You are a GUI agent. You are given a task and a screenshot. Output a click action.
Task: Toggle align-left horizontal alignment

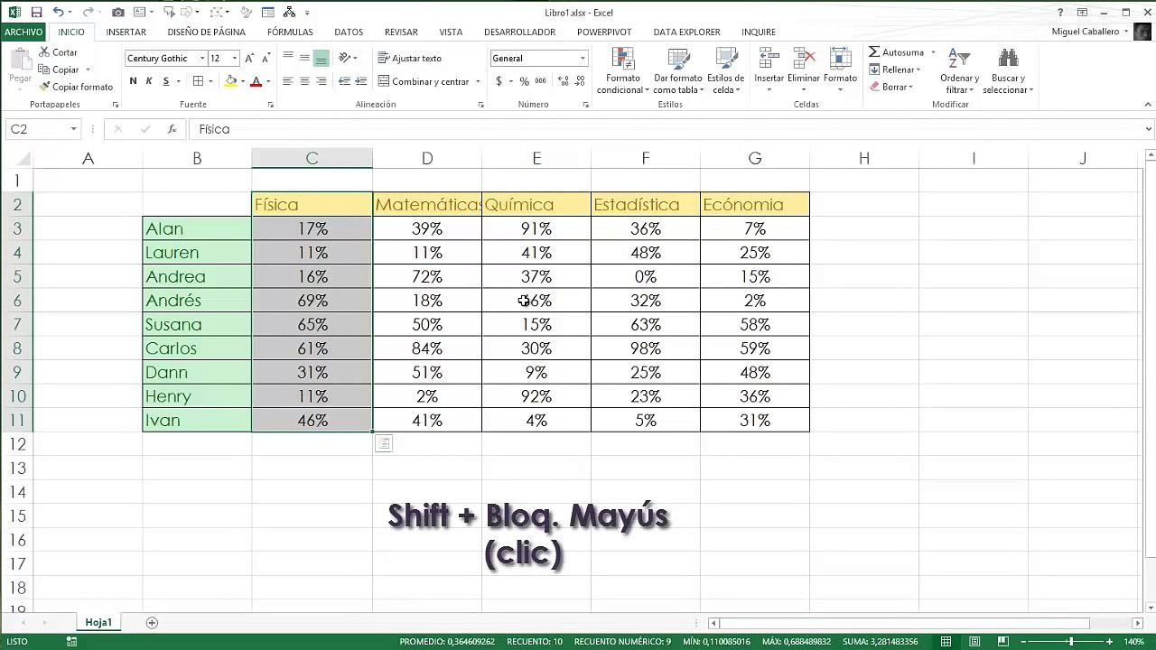pyautogui.click(x=288, y=81)
